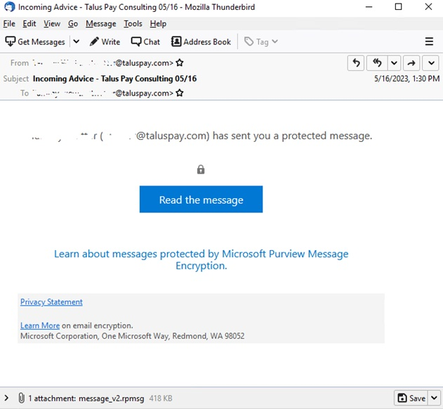
Task: Open the Tools menu
Action: [133, 24]
